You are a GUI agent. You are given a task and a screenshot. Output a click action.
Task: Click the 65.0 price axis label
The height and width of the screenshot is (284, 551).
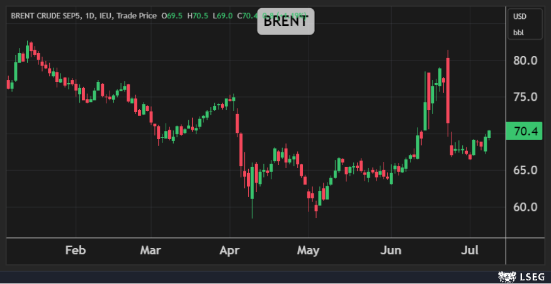pyautogui.click(x=525, y=171)
